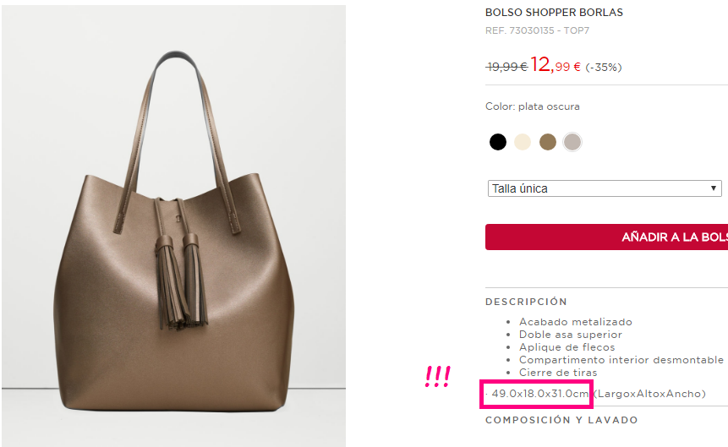The image size is (728, 447).
Task: Click the Descripción section heading
Action: coord(526,302)
